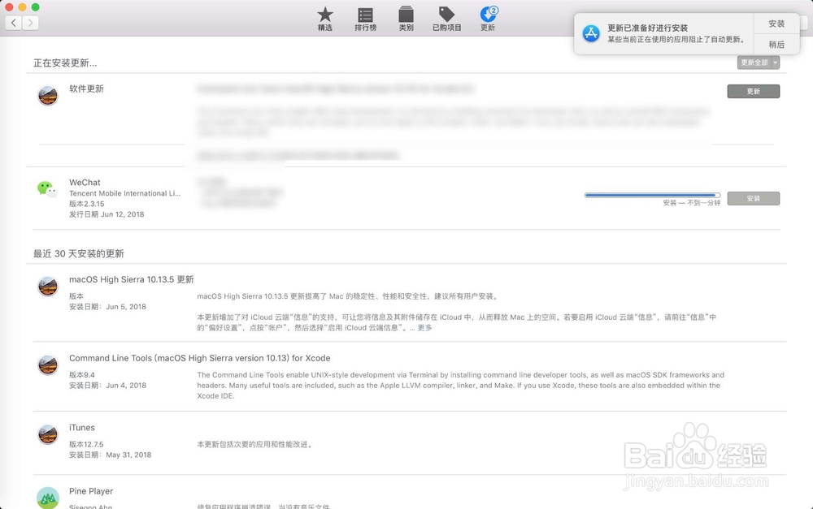Click the Pine Player title
The image size is (813, 509).
[x=91, y=491]
